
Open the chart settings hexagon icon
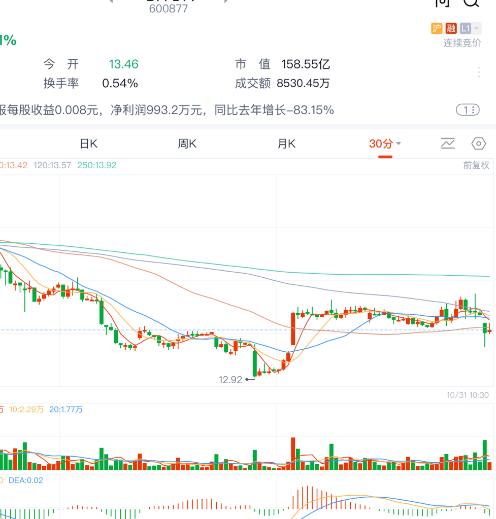coord(478,144)
